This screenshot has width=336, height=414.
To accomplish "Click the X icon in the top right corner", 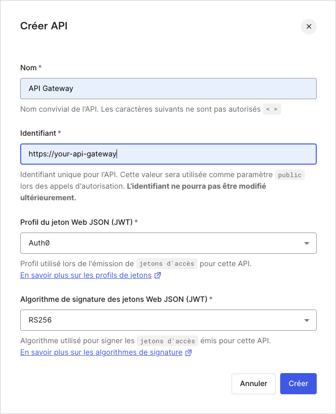I will [309, 26].
